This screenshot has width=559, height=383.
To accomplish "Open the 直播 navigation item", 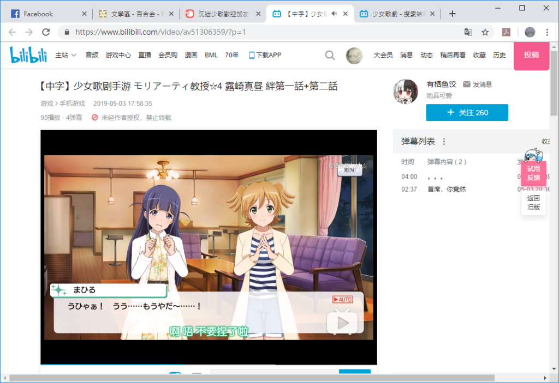I will click(144, 55).
